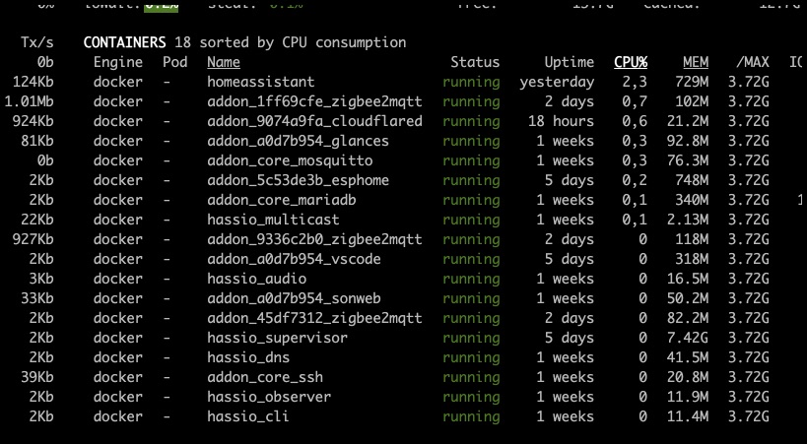Click the Engine column header
This screenshot has height=444, width=807.
tap(118, 62)
